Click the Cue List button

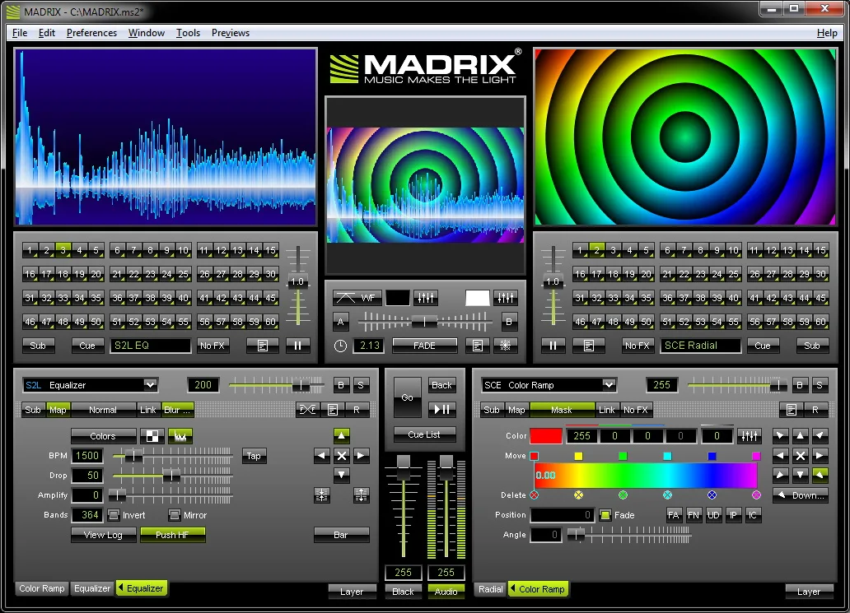pos(424,434)
